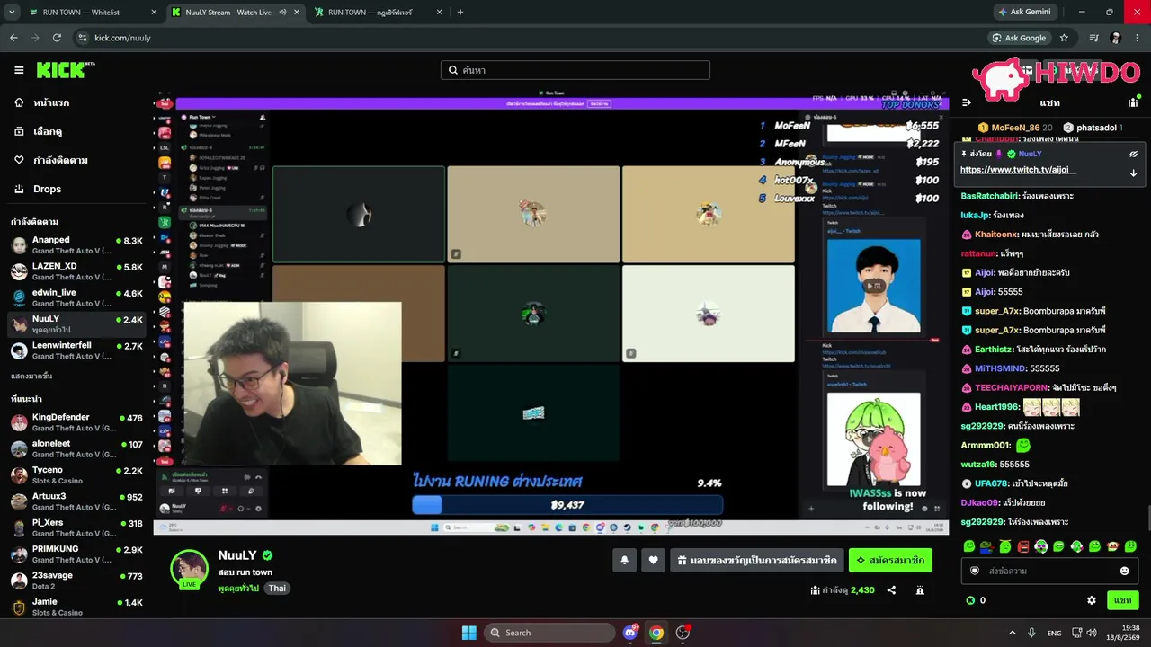Viewport: 1151px width, 647px height.
Task: Expand the pinned message down arrow
Action: [x=1133, y=173]
